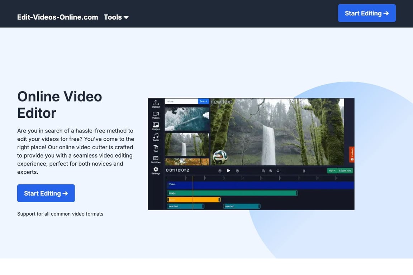Click the round control left of play
This screenshot has height=275, width=413.
pos(220,171)
